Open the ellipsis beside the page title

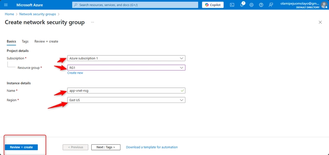pyautogui.click(x=93, y=22)
